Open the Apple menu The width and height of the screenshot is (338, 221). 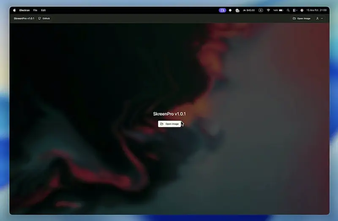point(14,10)
